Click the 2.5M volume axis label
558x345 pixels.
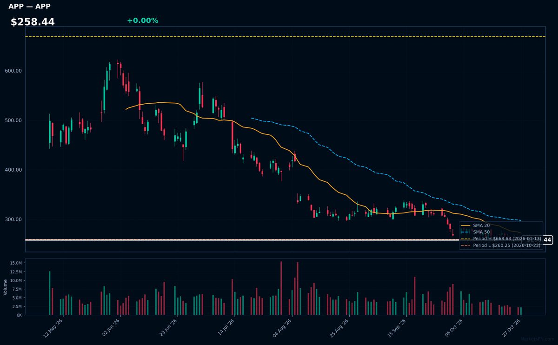[x=17, y=307]
